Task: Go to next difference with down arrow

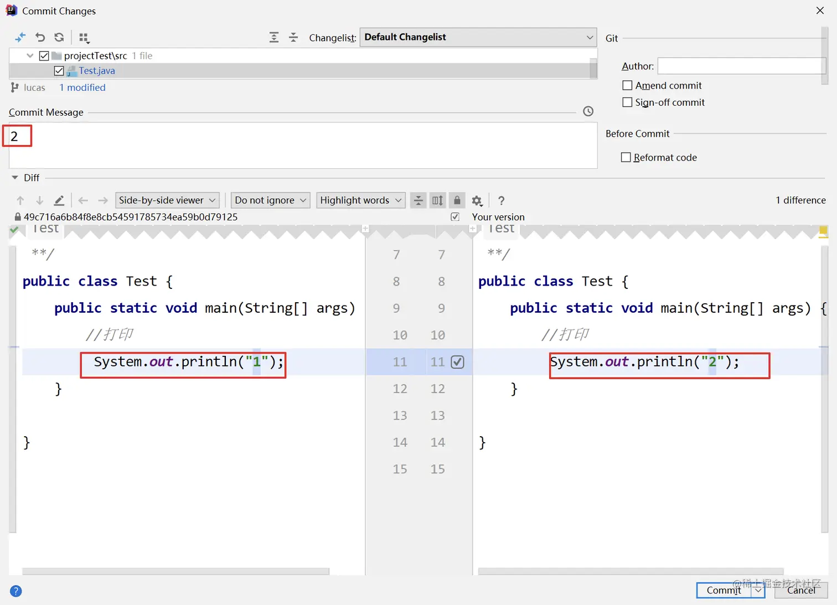Action: point(39,200)
